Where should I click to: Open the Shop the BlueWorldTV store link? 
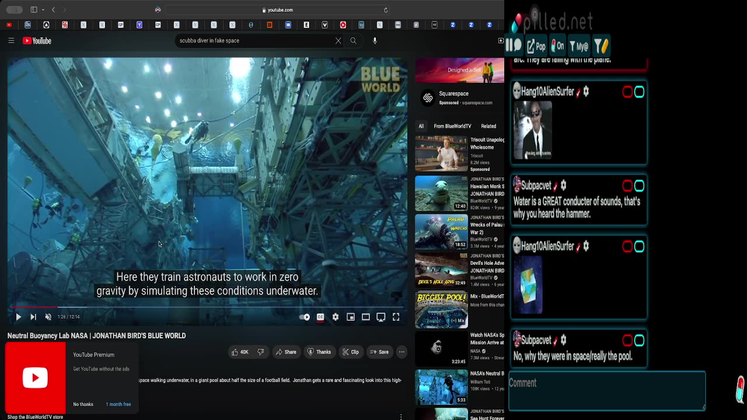point(35,417)
